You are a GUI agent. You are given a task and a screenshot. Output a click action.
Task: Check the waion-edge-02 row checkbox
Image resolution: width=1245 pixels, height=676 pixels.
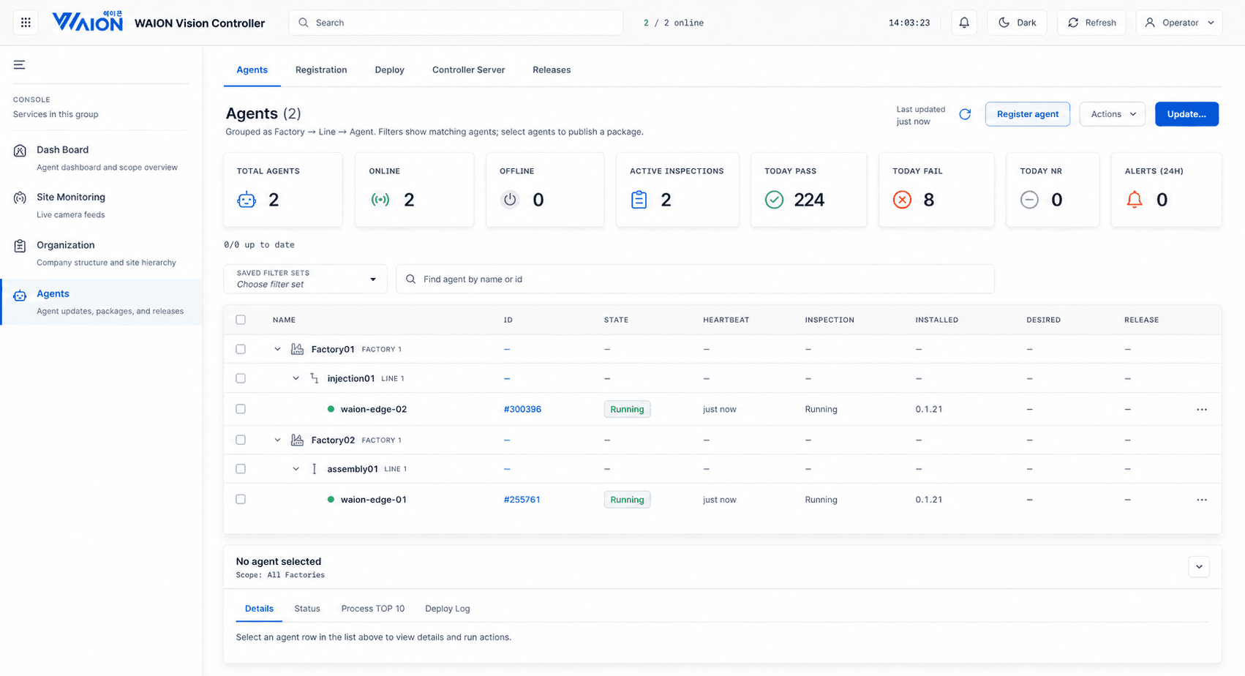(x=241, y=409)
